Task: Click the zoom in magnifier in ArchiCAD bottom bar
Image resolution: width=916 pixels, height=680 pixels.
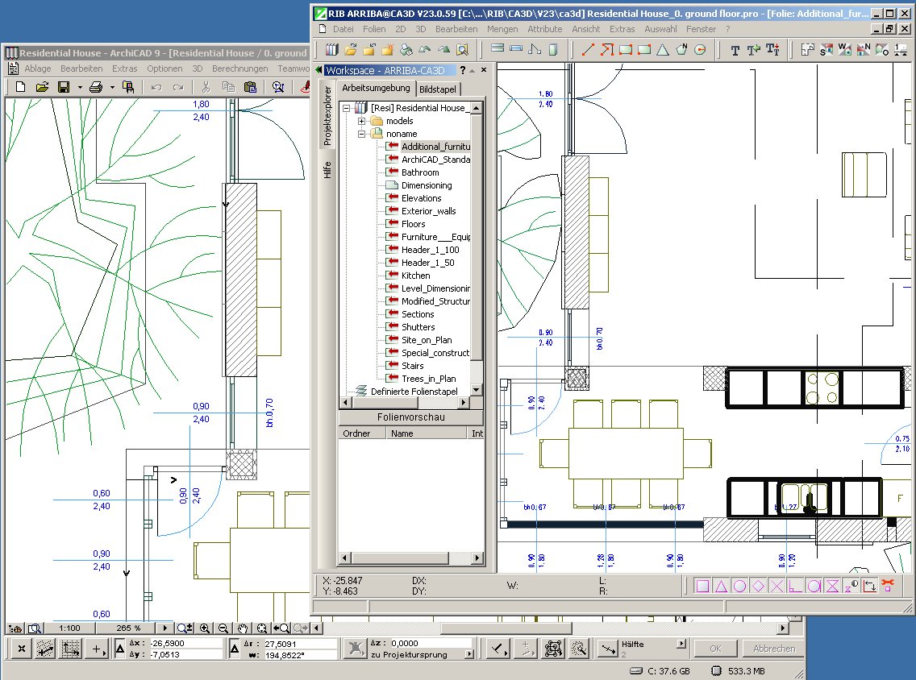Action: pos(205,628)
